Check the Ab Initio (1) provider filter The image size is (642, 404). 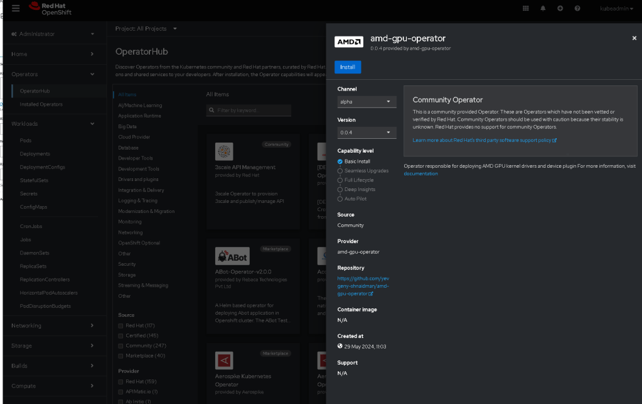pyautogui.click(x=120, y=402)
